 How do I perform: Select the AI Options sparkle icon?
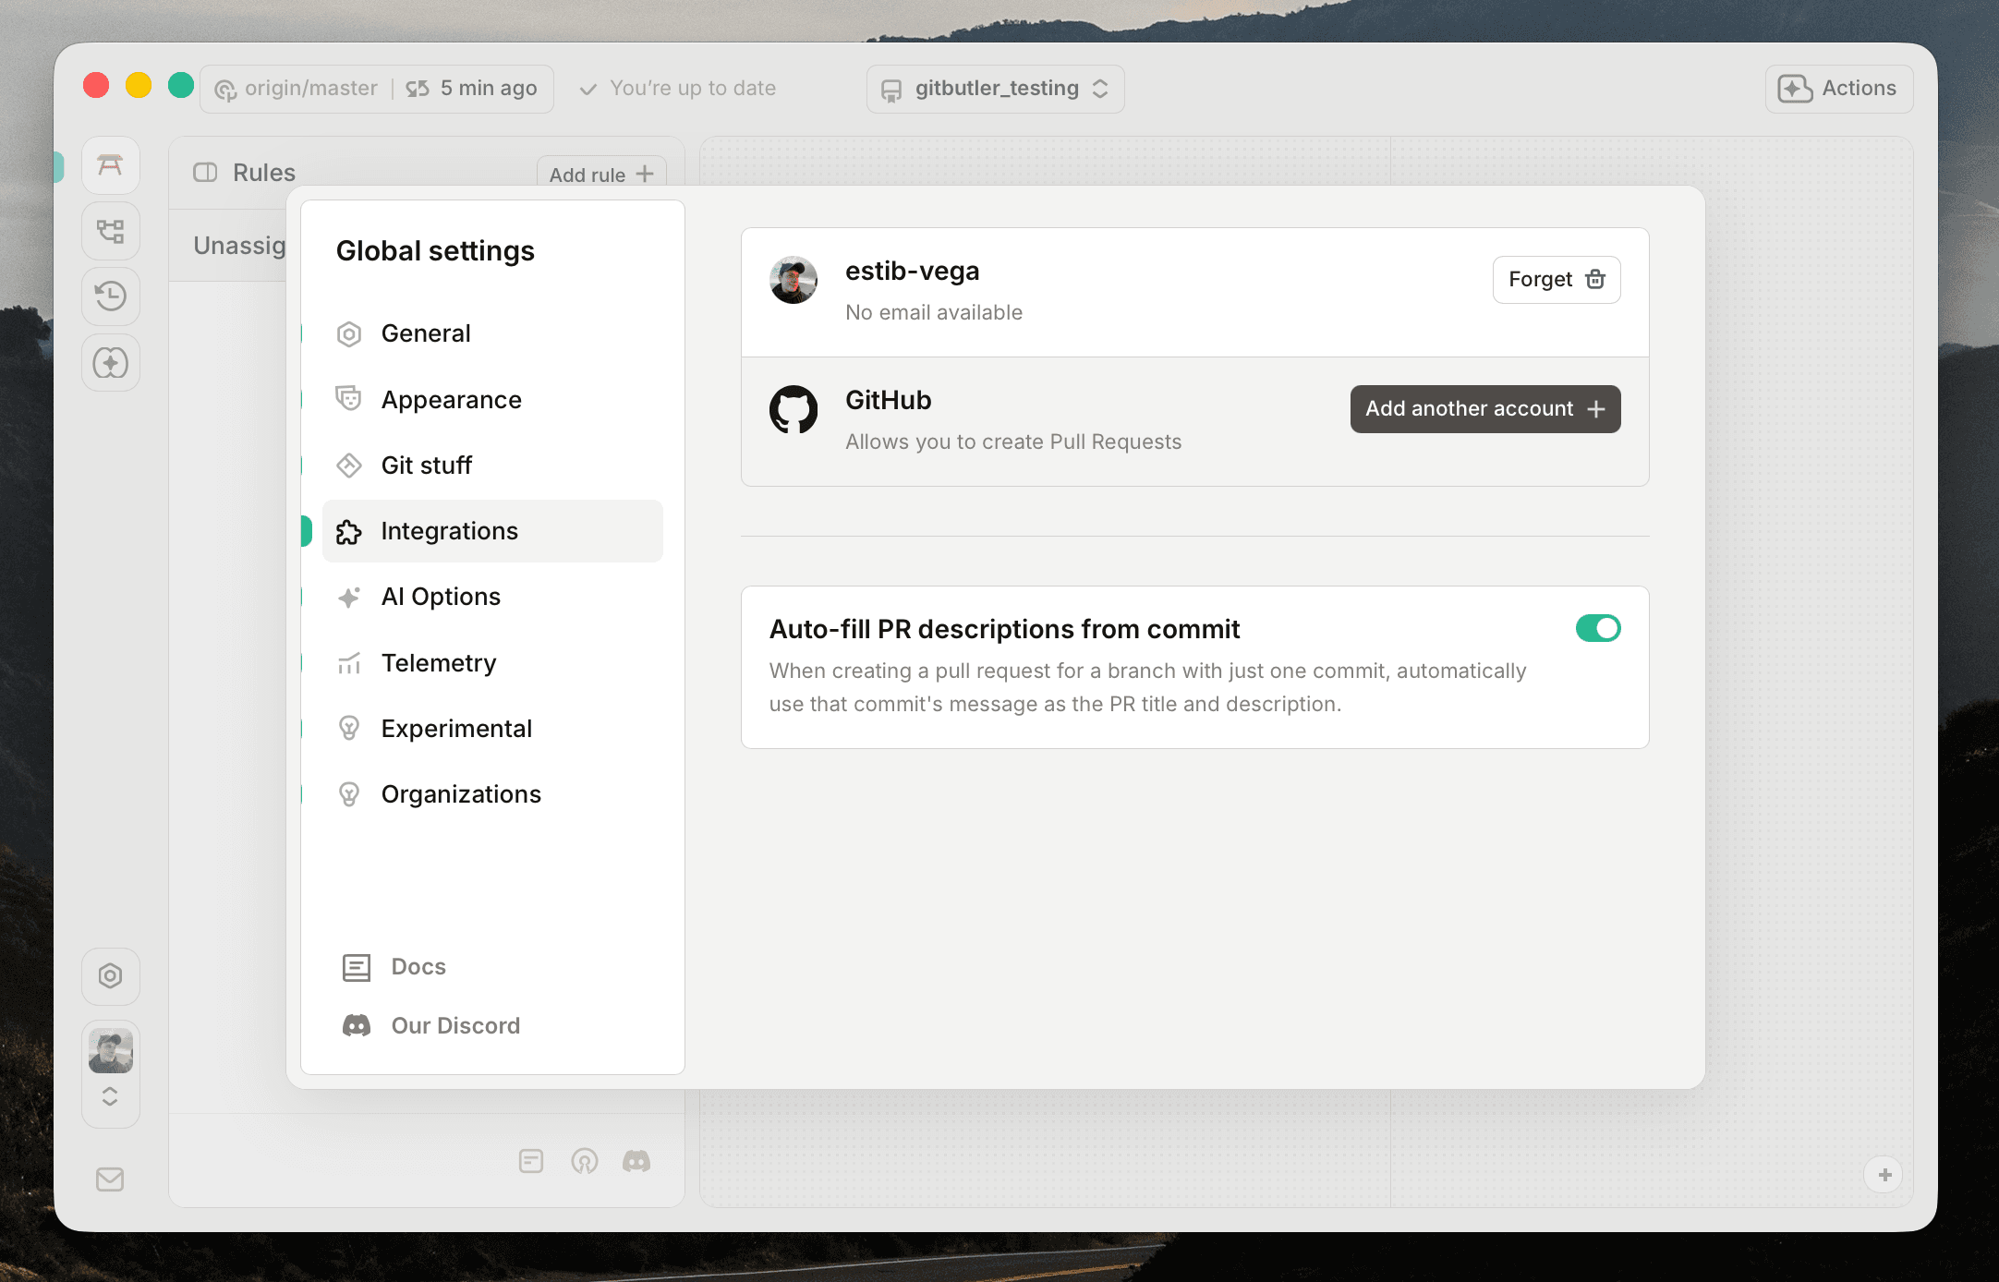[x=349, y=597]
